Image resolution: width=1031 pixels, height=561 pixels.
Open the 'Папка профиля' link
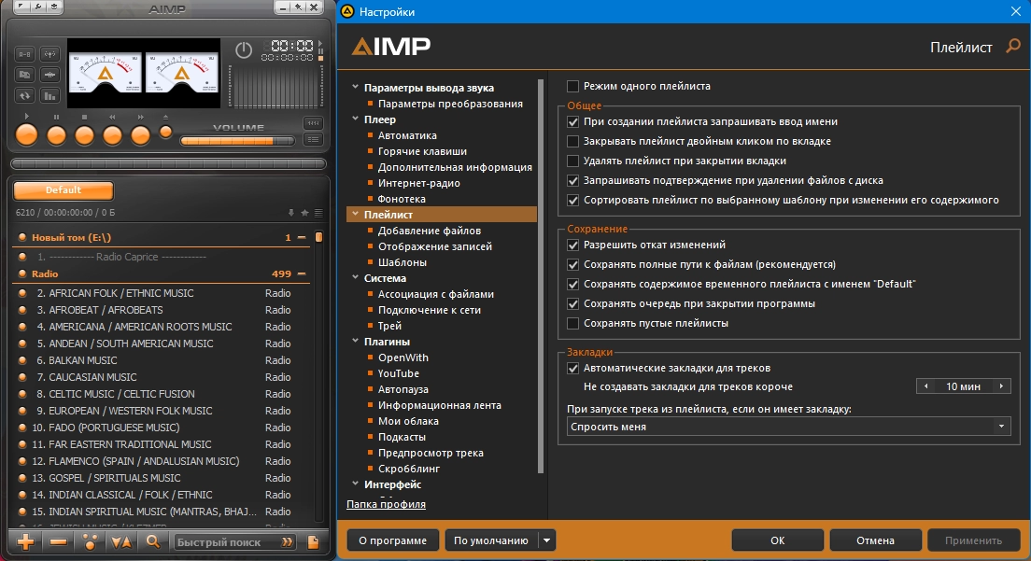[386, 504]
